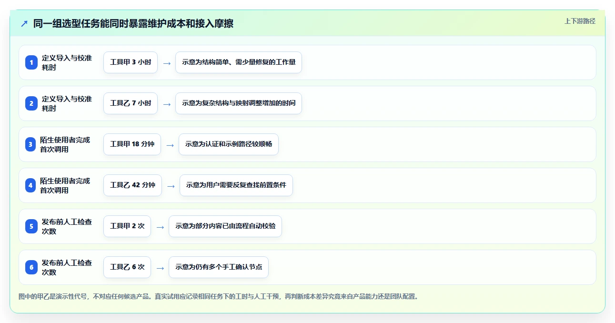615x323 pixels.
Task: Click 定义导入与校准耗时 label beside 工具甲 3 小时
Action: point(67,62)
